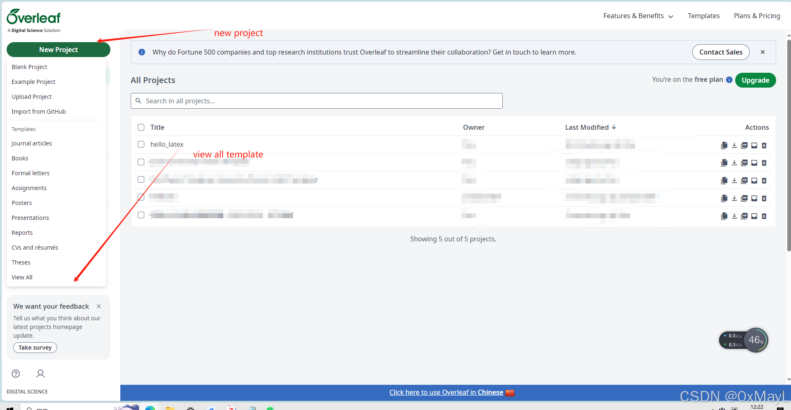The image size is (791, 410).
Task: Click the network speed widget
Action: tap(743, 340)
